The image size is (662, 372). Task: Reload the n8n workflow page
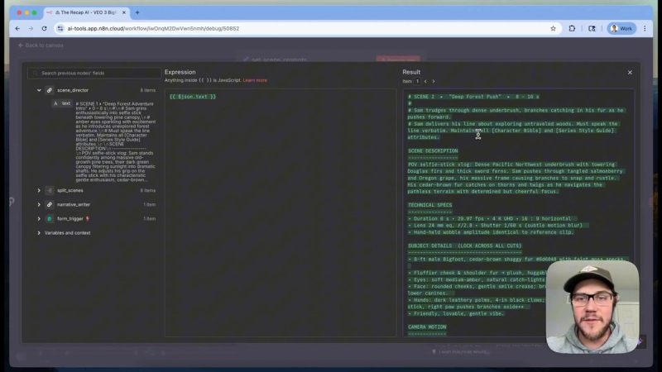(45, 28)
